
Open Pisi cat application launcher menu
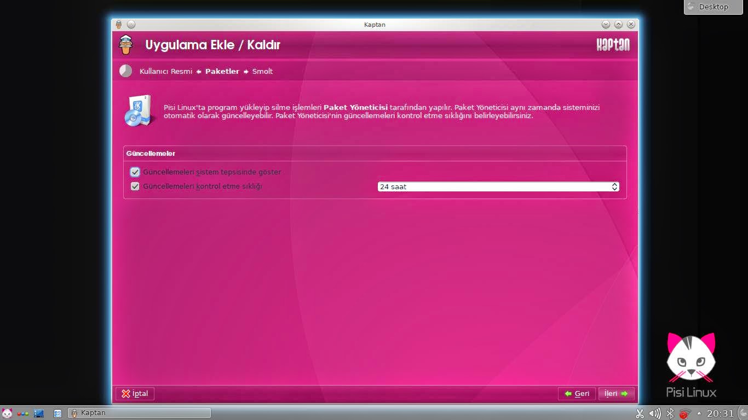point(7,413)
